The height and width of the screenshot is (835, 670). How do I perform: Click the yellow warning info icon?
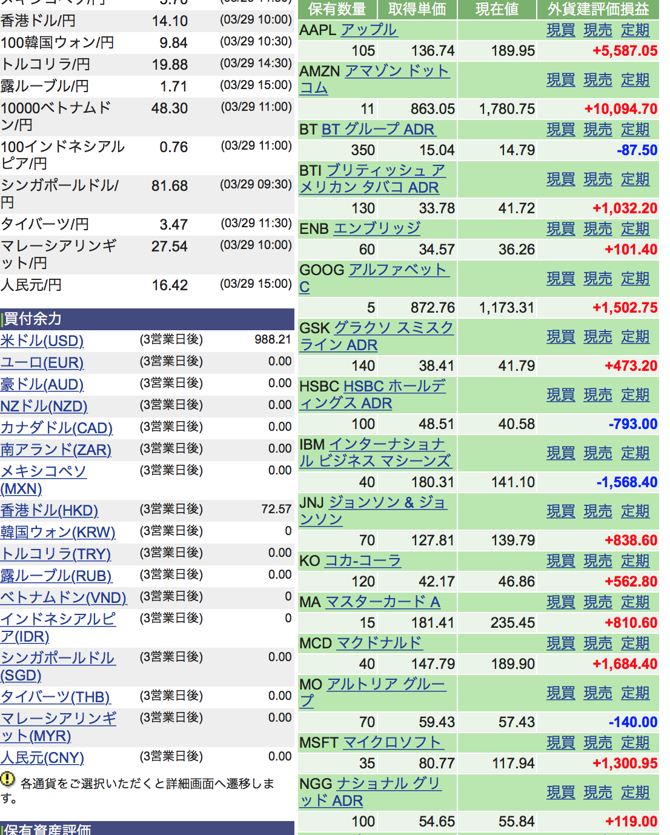(x=7, y=779)
